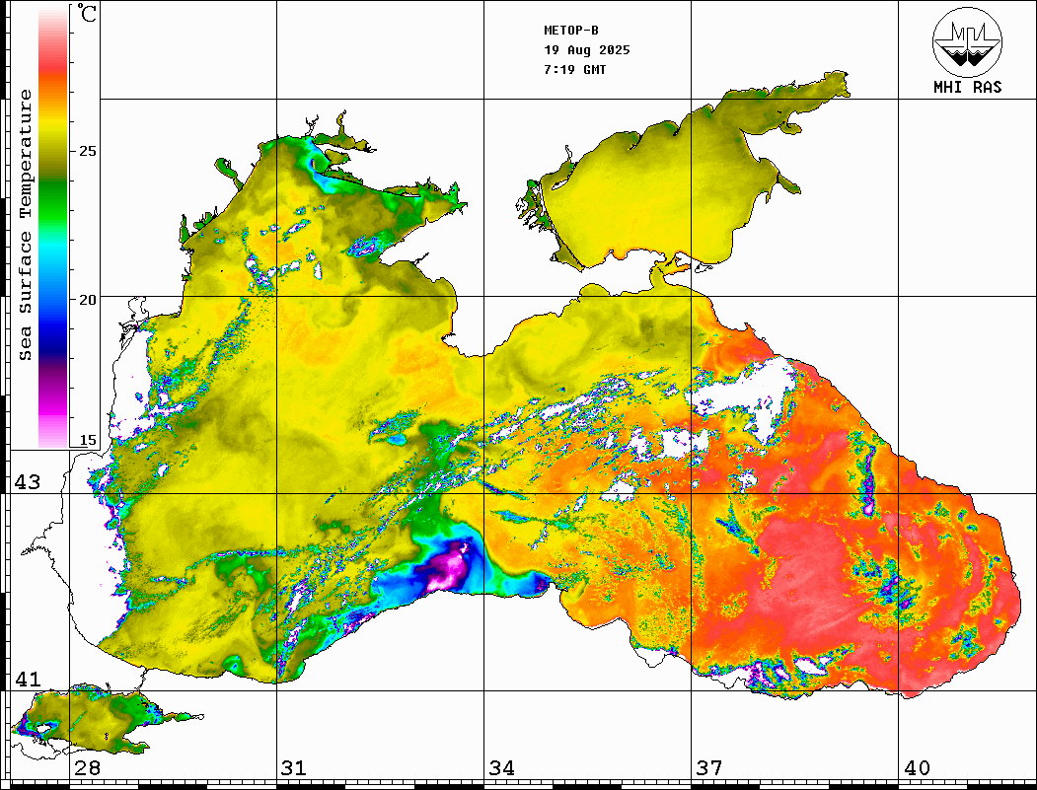Click latitude label '41'
This screenshot has height=790, width=1037.
click(x=28, y=679)
